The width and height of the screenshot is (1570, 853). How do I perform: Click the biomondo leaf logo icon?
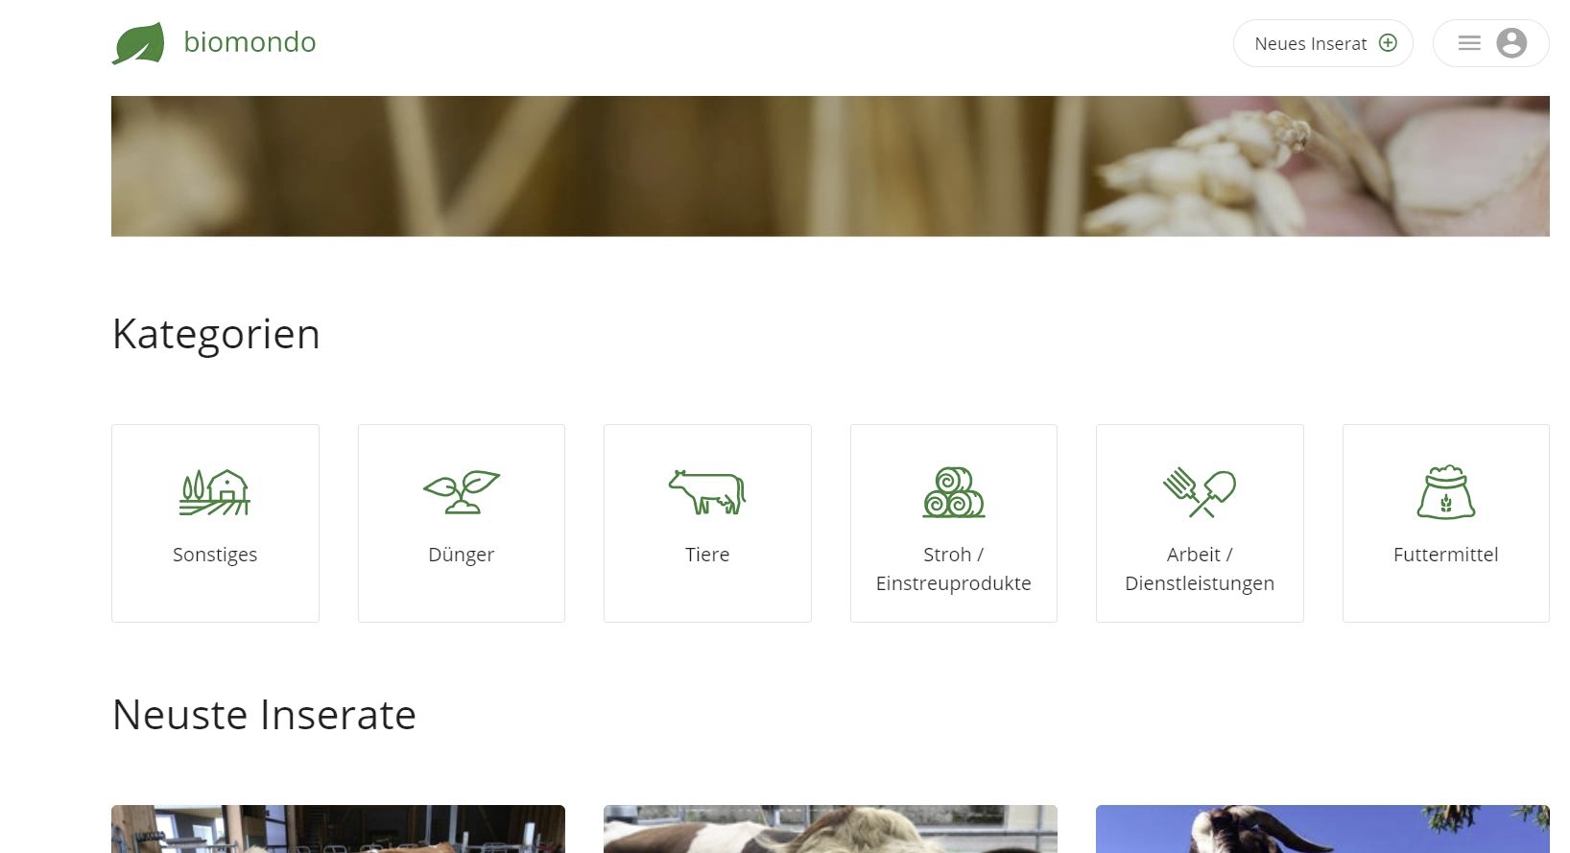click(x=138, y=43)
